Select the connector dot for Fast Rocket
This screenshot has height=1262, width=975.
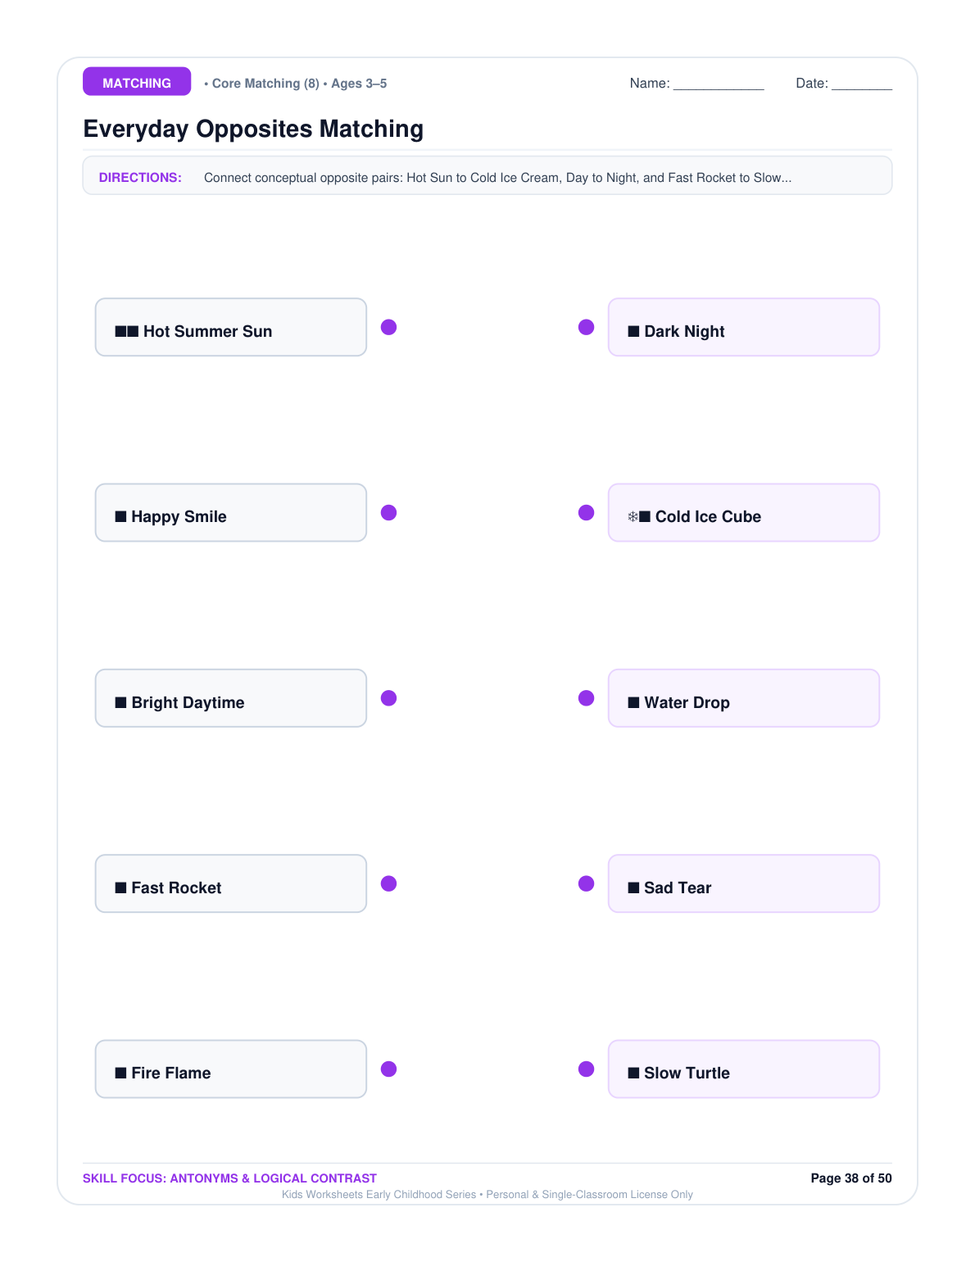coord(389,883)
